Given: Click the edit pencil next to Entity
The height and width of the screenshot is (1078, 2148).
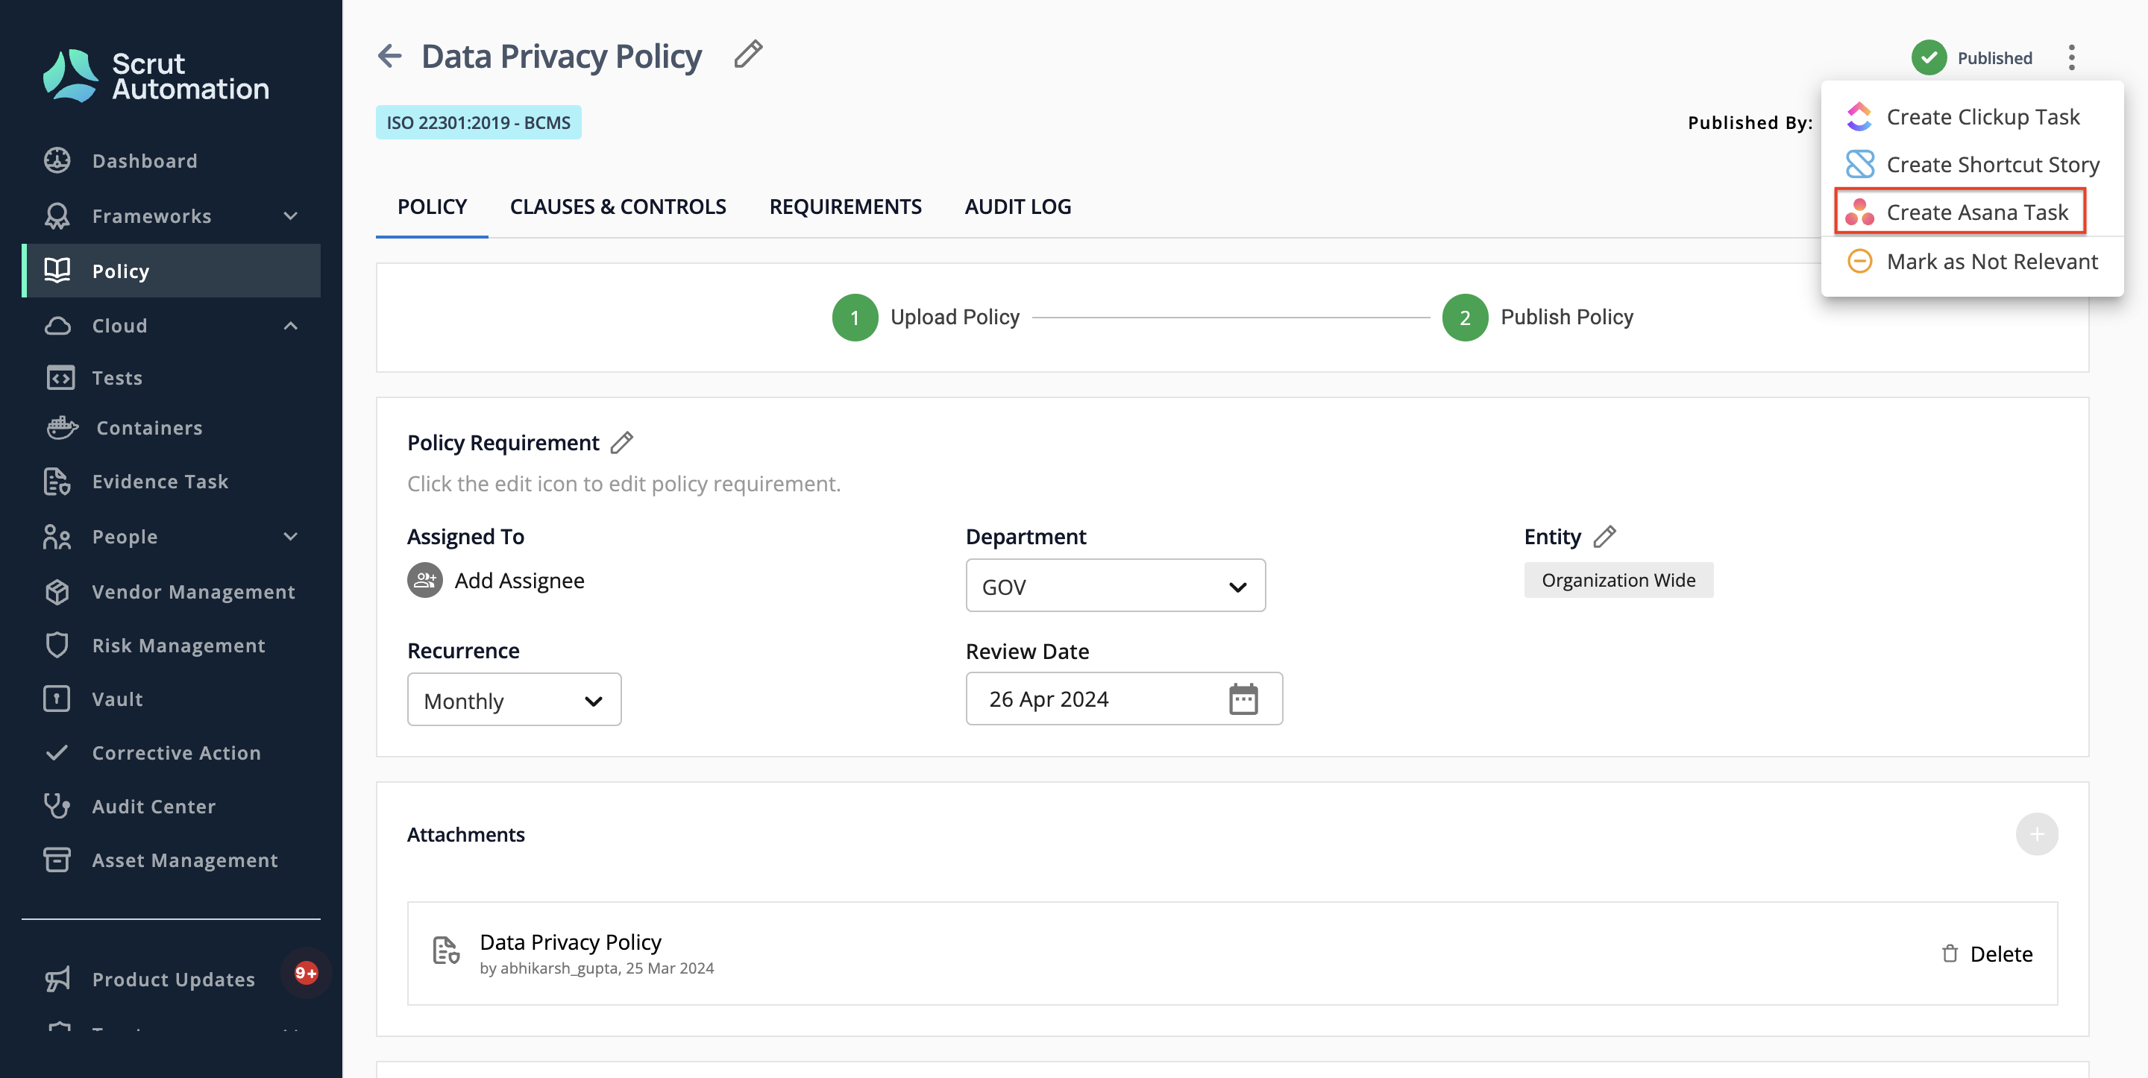Looking at the screenshot, I should point(1604,536).
